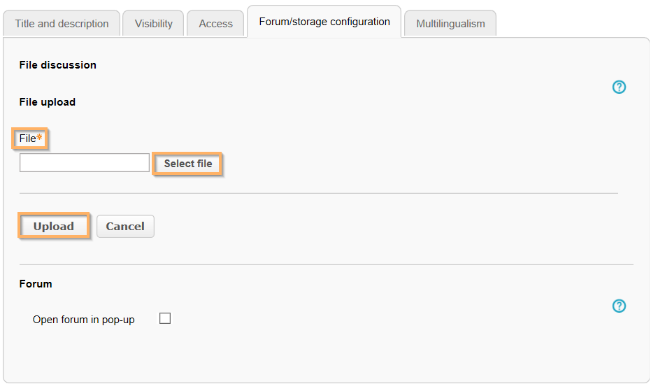
Task: Open help for the File upload section
Action: tap(619, 87)
